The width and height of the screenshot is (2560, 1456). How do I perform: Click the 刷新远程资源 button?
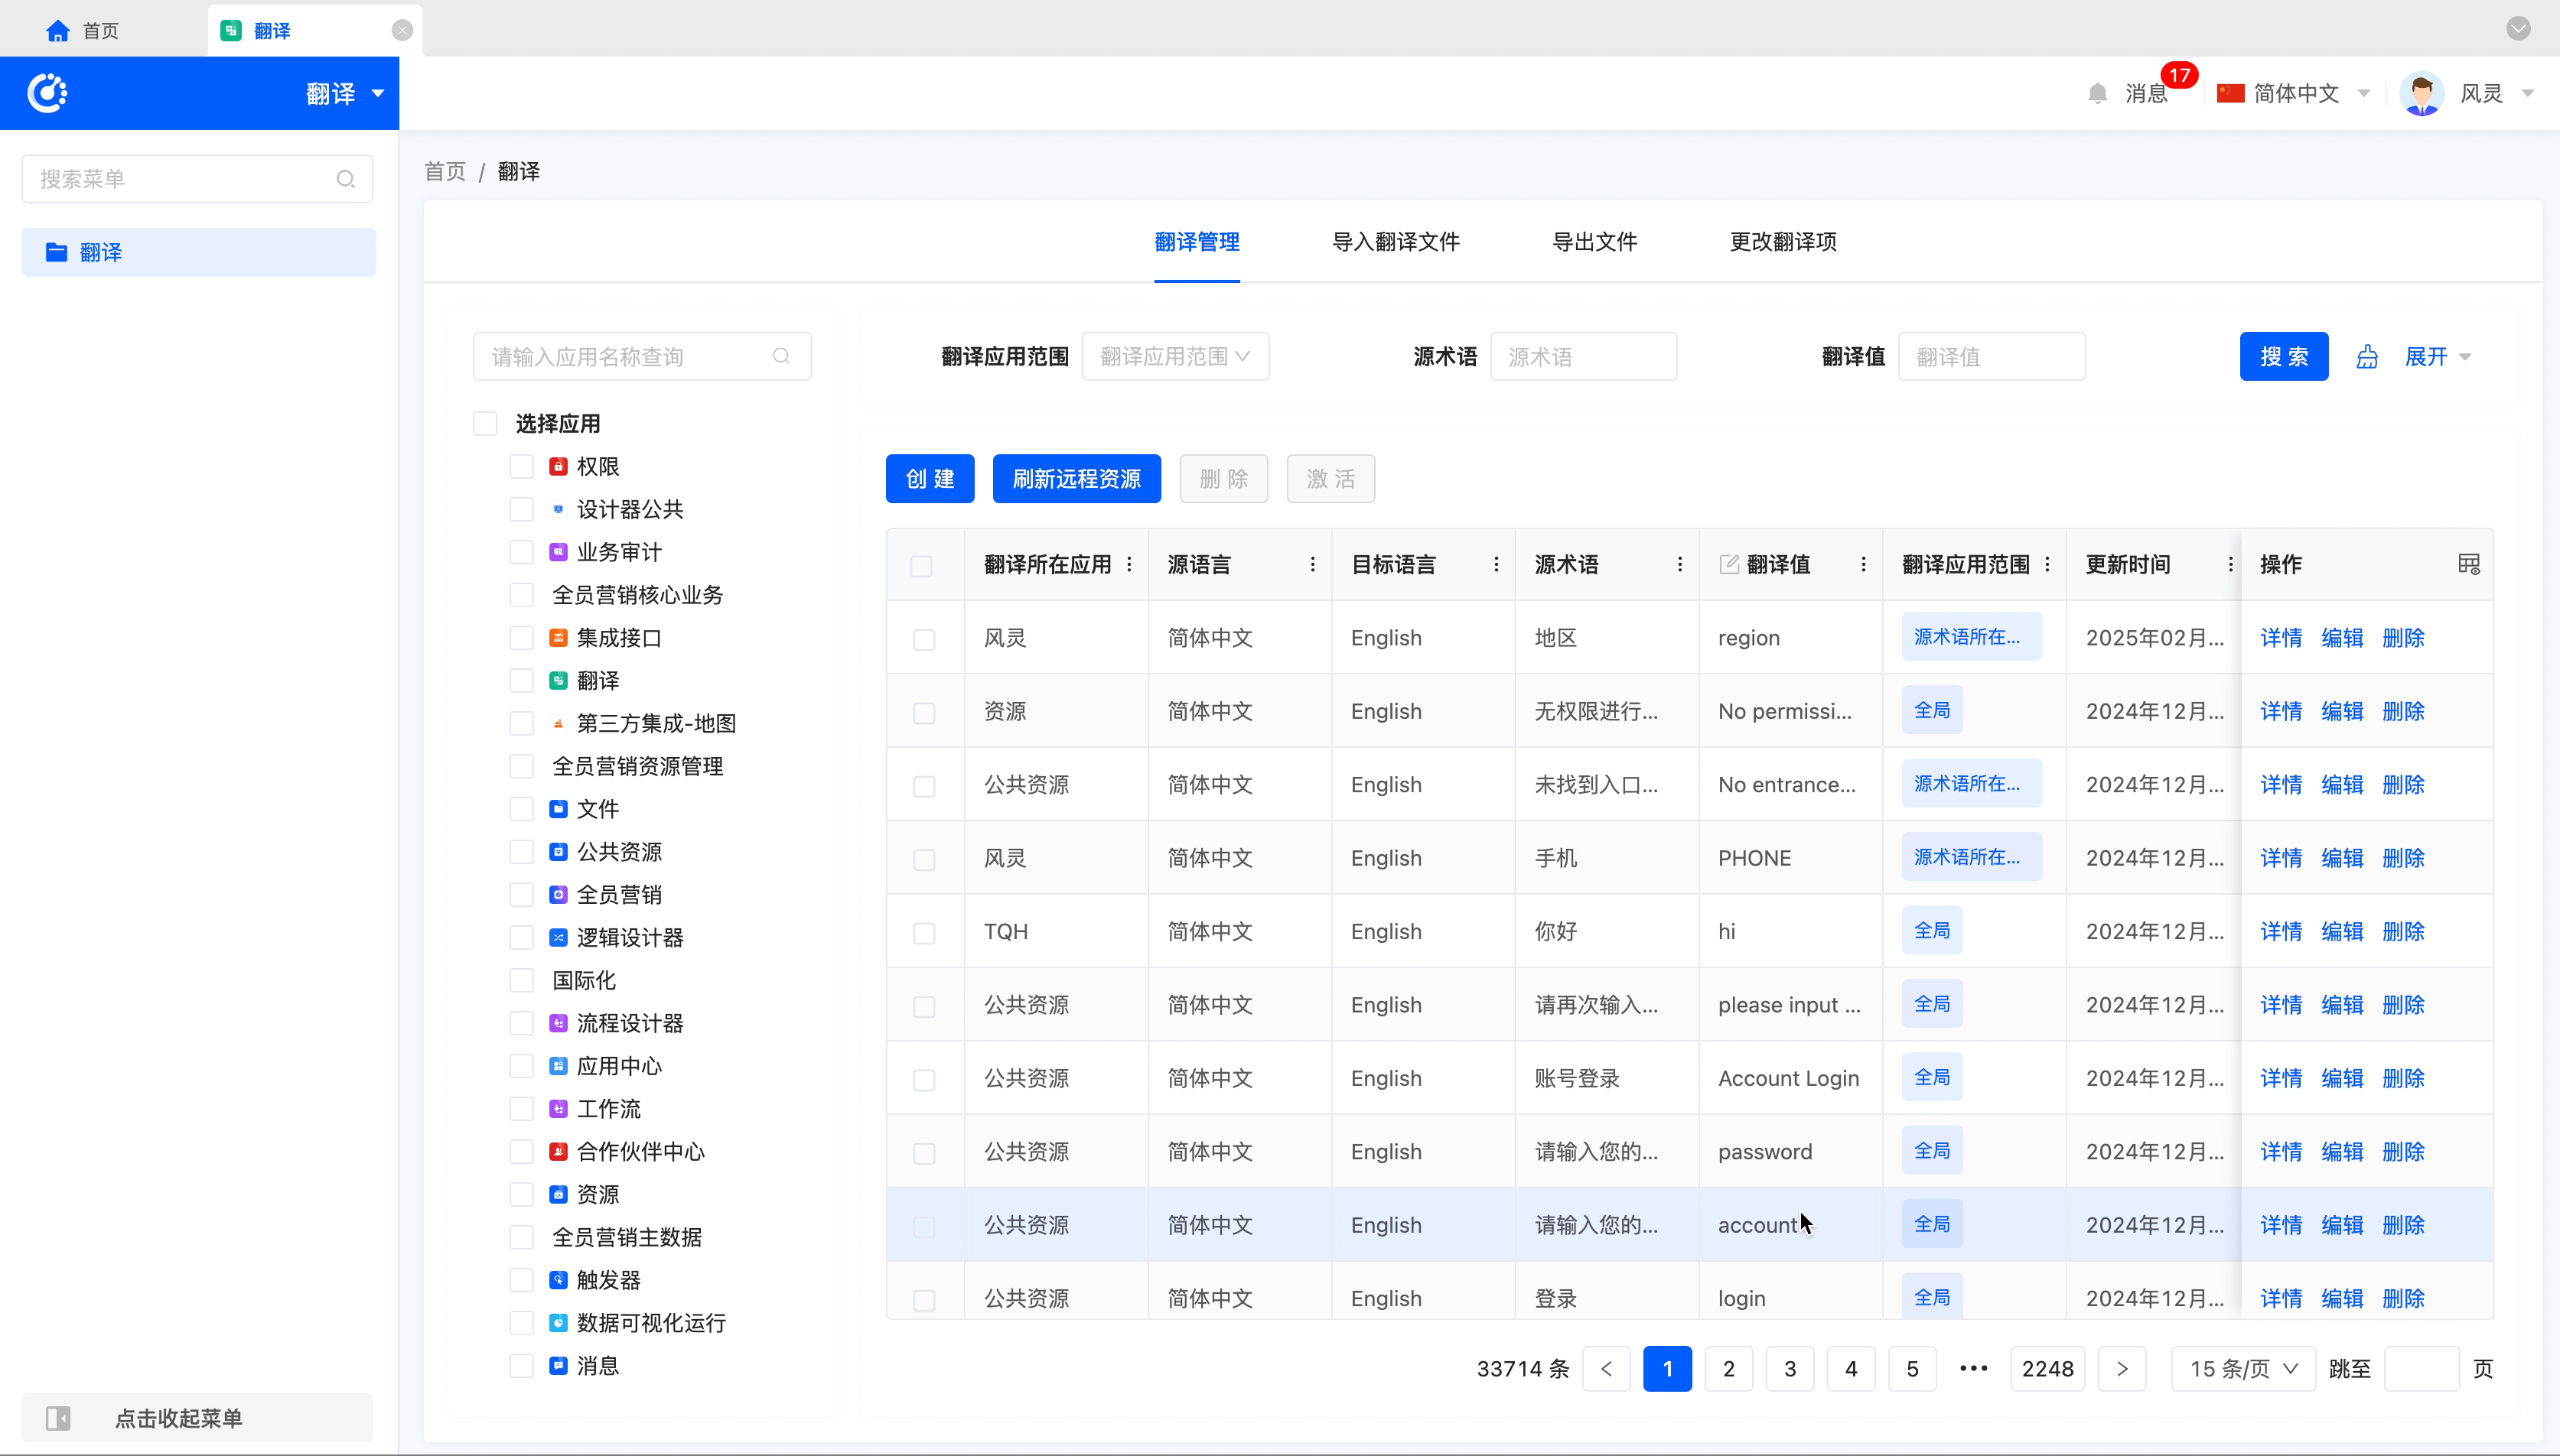click(x=1076, y=479)
